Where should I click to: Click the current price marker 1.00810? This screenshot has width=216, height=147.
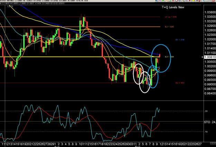tap(210, 57)
